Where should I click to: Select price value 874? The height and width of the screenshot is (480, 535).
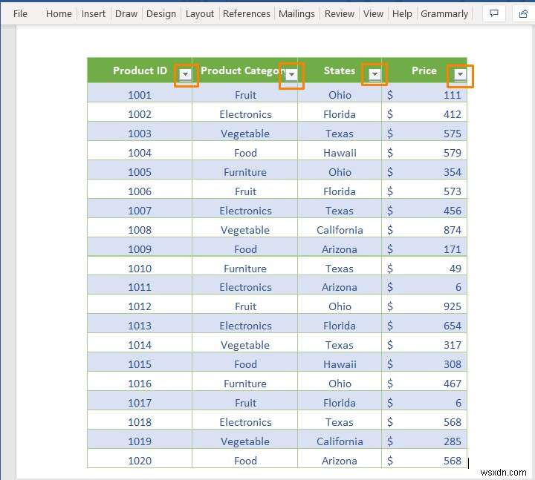(453, 230)
